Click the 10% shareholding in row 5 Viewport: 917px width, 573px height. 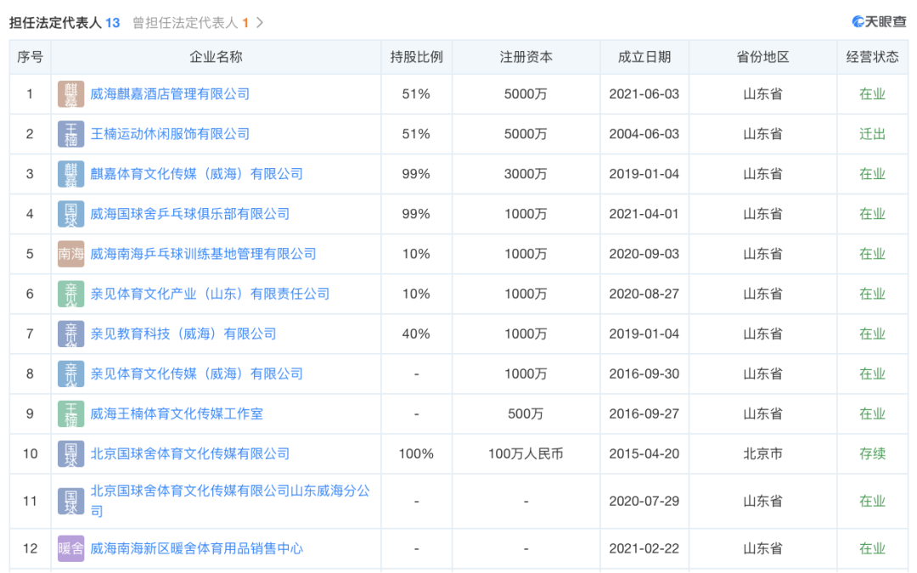416,254
